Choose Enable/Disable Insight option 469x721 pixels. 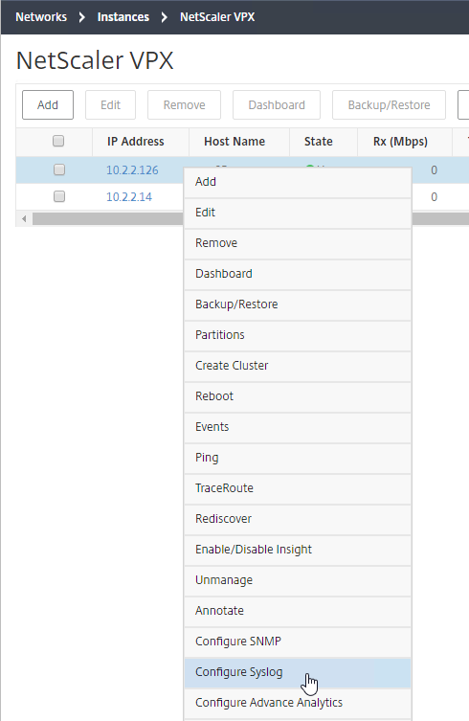(x=298, y=550)
